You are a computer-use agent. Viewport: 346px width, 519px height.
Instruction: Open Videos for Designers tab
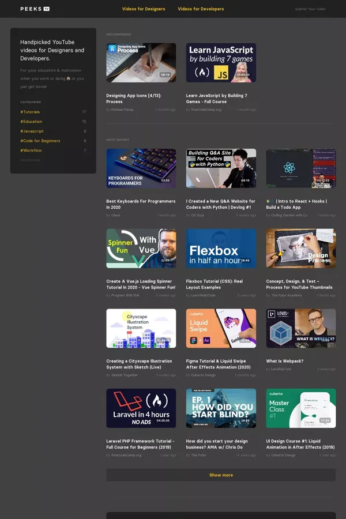tap(144, 9)
